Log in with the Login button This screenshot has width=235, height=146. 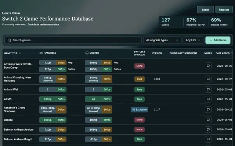tap(205, 10)
